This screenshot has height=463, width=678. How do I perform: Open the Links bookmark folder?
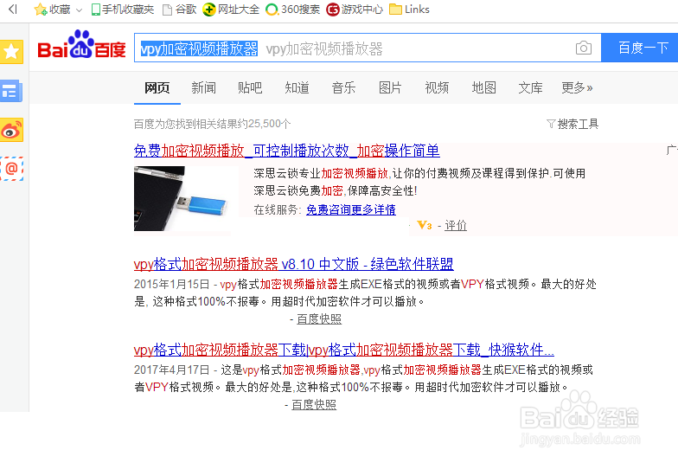[410, 10]
